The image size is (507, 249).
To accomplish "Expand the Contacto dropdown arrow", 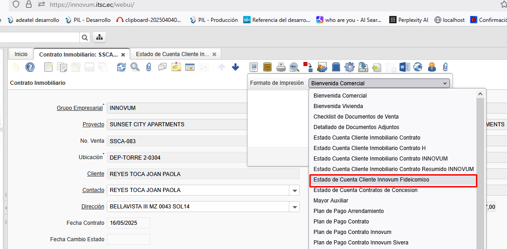I will coord(294,190).
